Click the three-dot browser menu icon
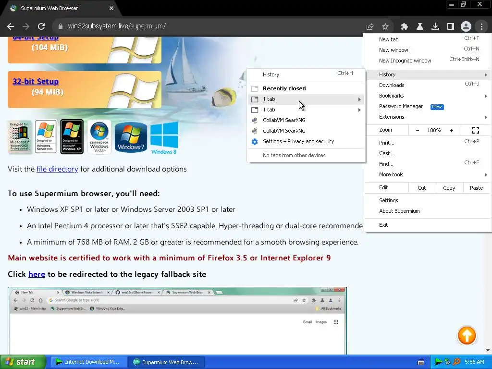 (481, 27)
